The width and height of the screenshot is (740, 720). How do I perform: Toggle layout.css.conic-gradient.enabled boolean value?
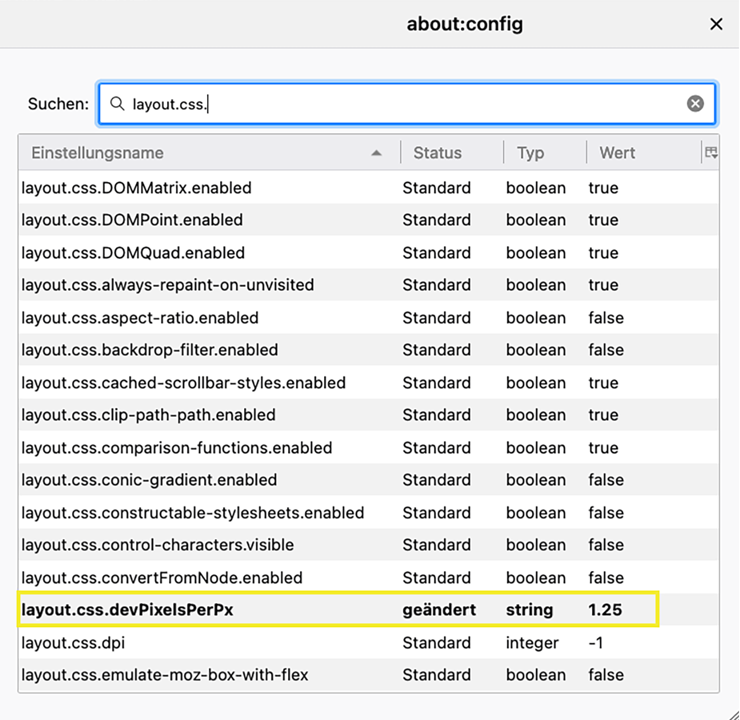click(x=606, y=480)
